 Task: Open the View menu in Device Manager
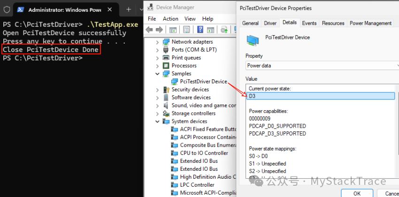tap(190, 19)
